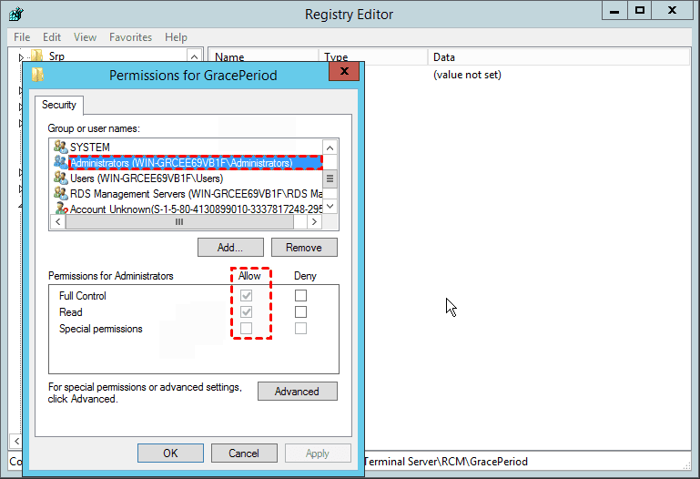Click tree pane horizontal scroll left arrow

click(x=16, y=441)
